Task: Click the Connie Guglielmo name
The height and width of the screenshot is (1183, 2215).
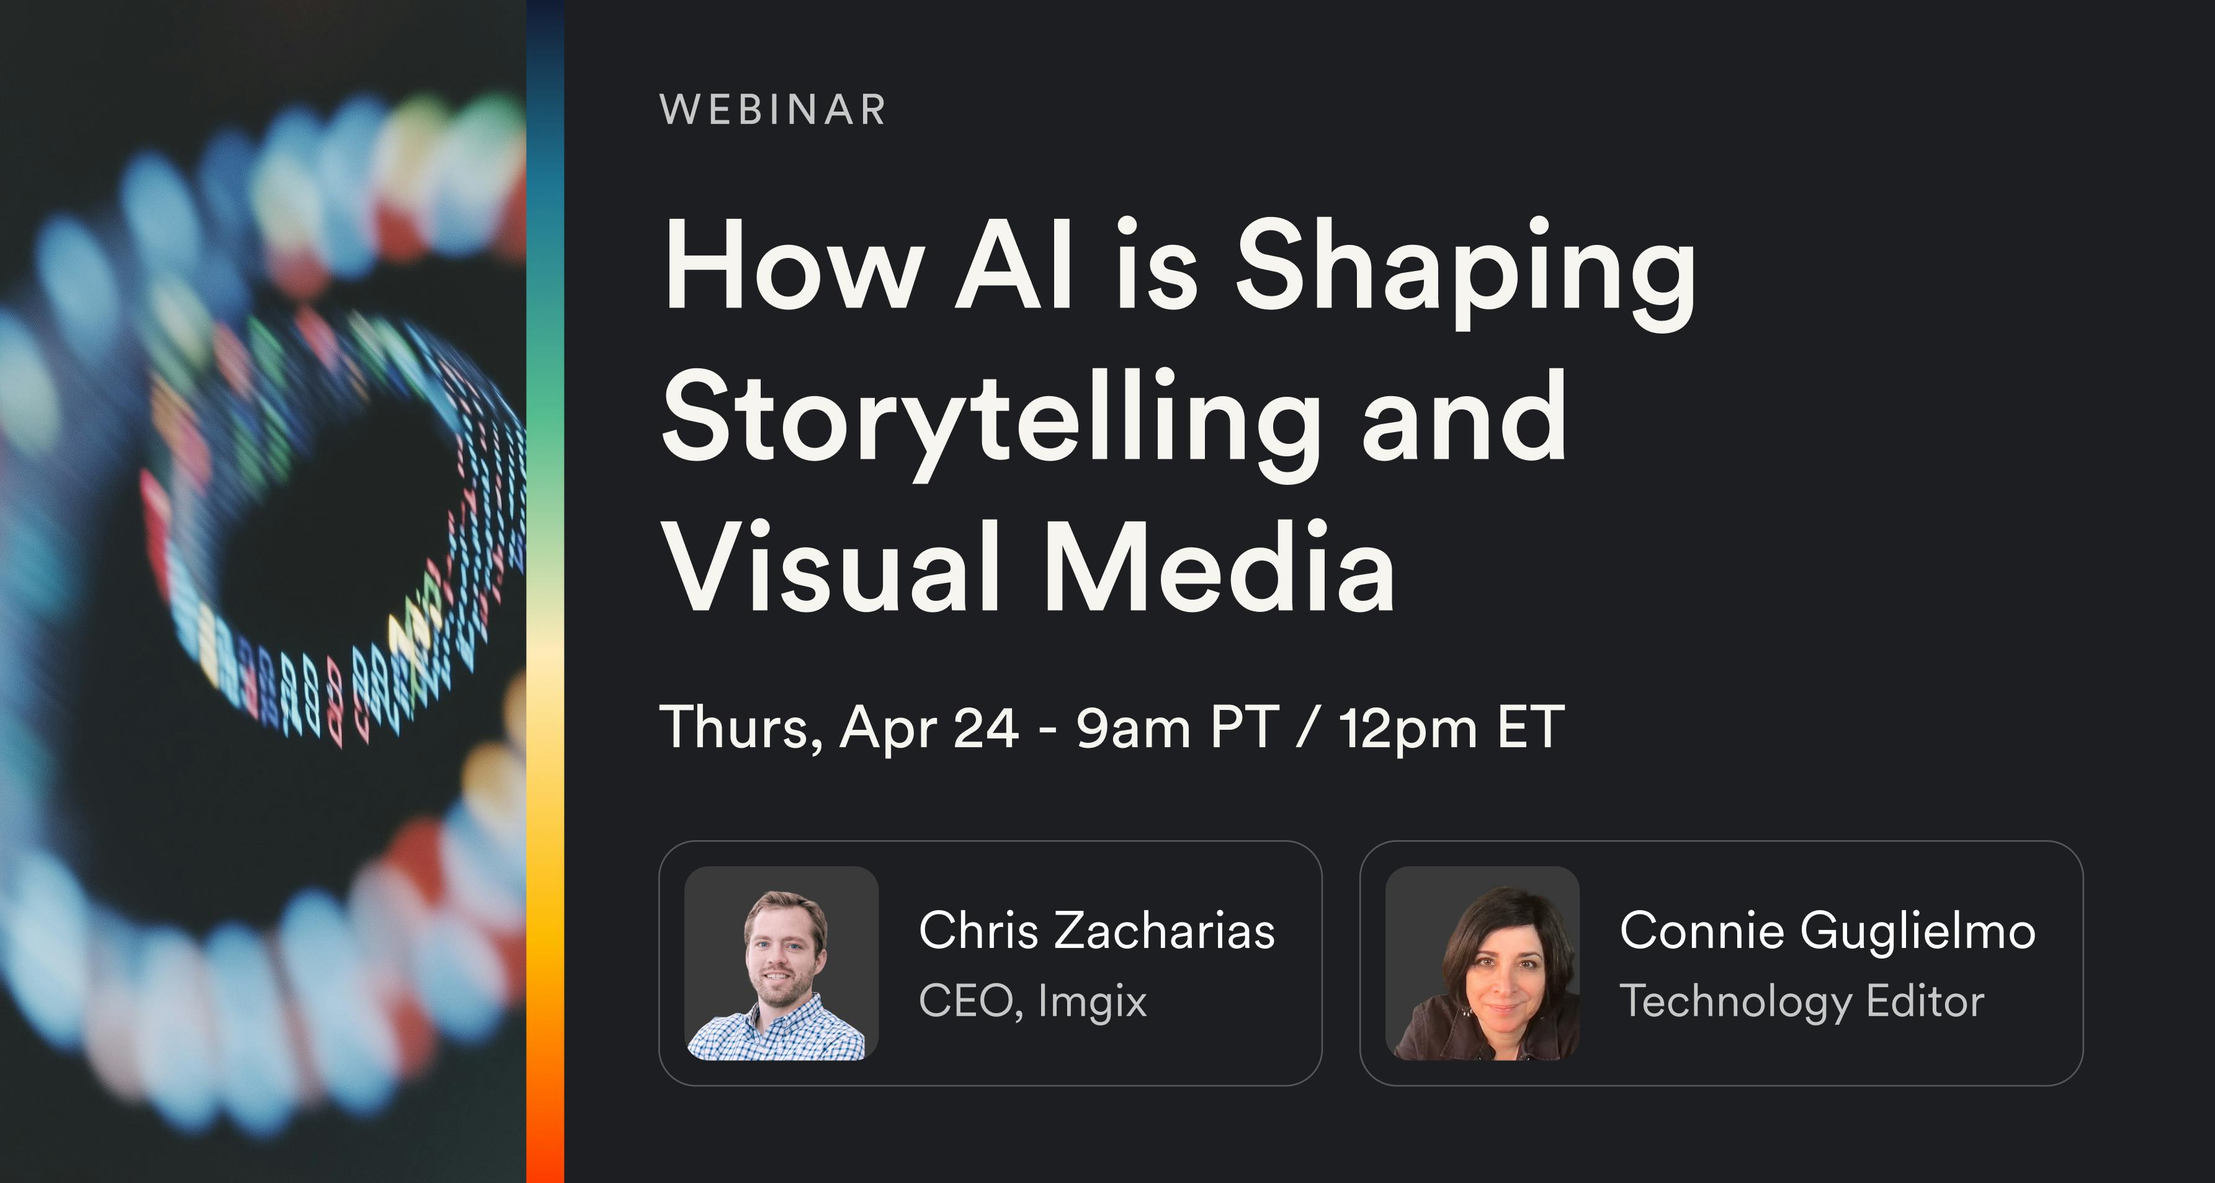Action: (1827, 931)
